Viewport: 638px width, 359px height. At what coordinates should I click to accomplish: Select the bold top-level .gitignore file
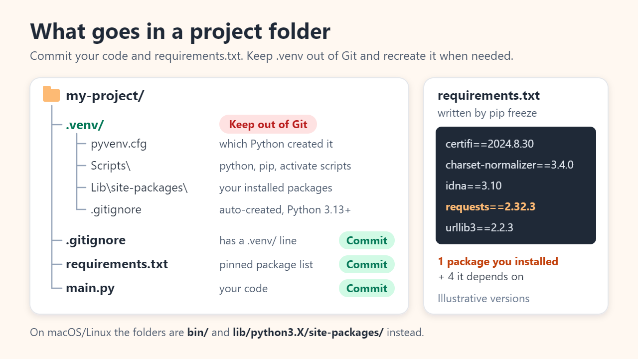click(96, 240)
